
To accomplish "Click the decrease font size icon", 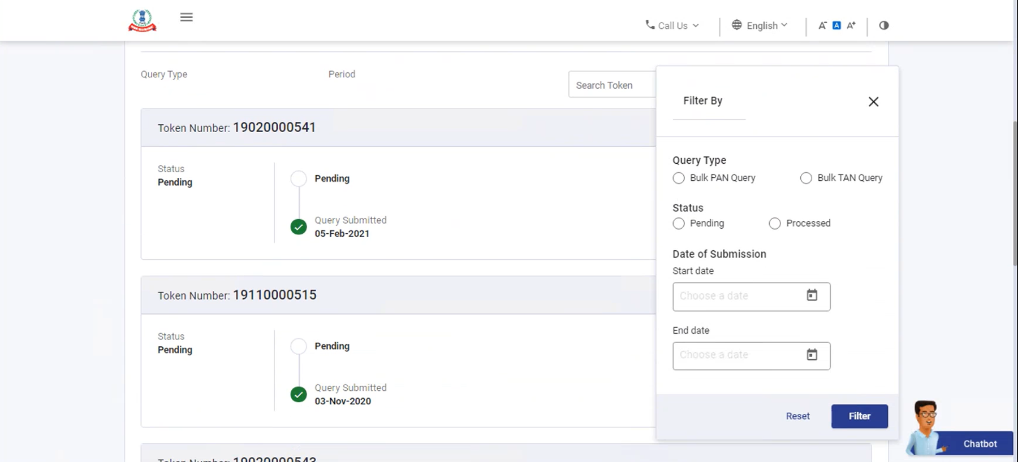I will pyautogui.click(x=822, y=25).
